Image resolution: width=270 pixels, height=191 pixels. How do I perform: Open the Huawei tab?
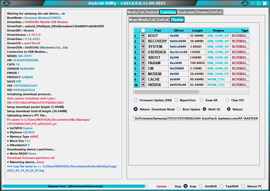[x=202, y=12]
